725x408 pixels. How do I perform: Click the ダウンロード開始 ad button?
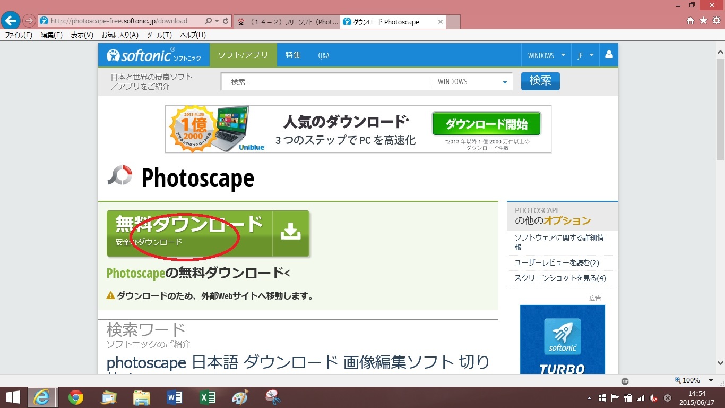point(487,124)
